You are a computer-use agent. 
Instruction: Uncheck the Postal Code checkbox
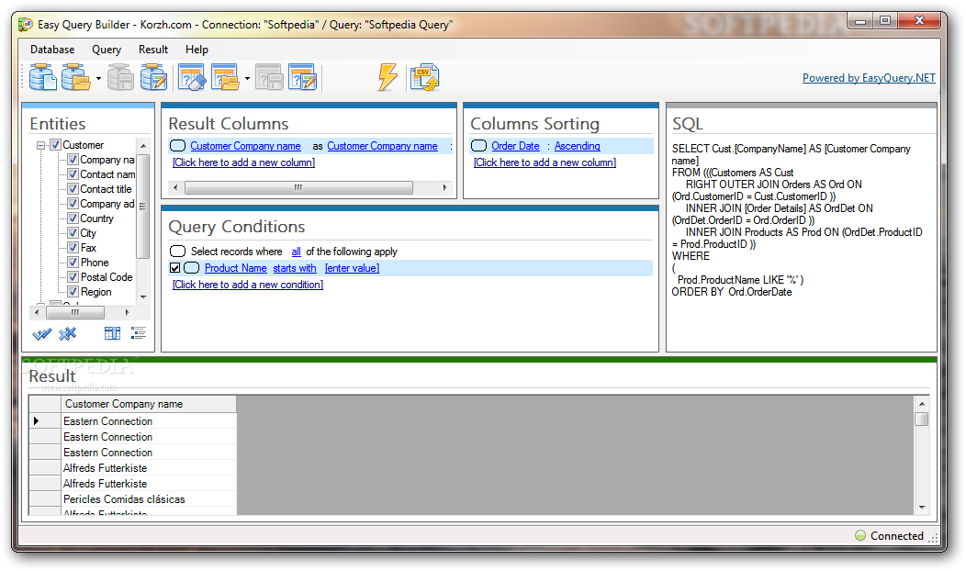point(73,277)
